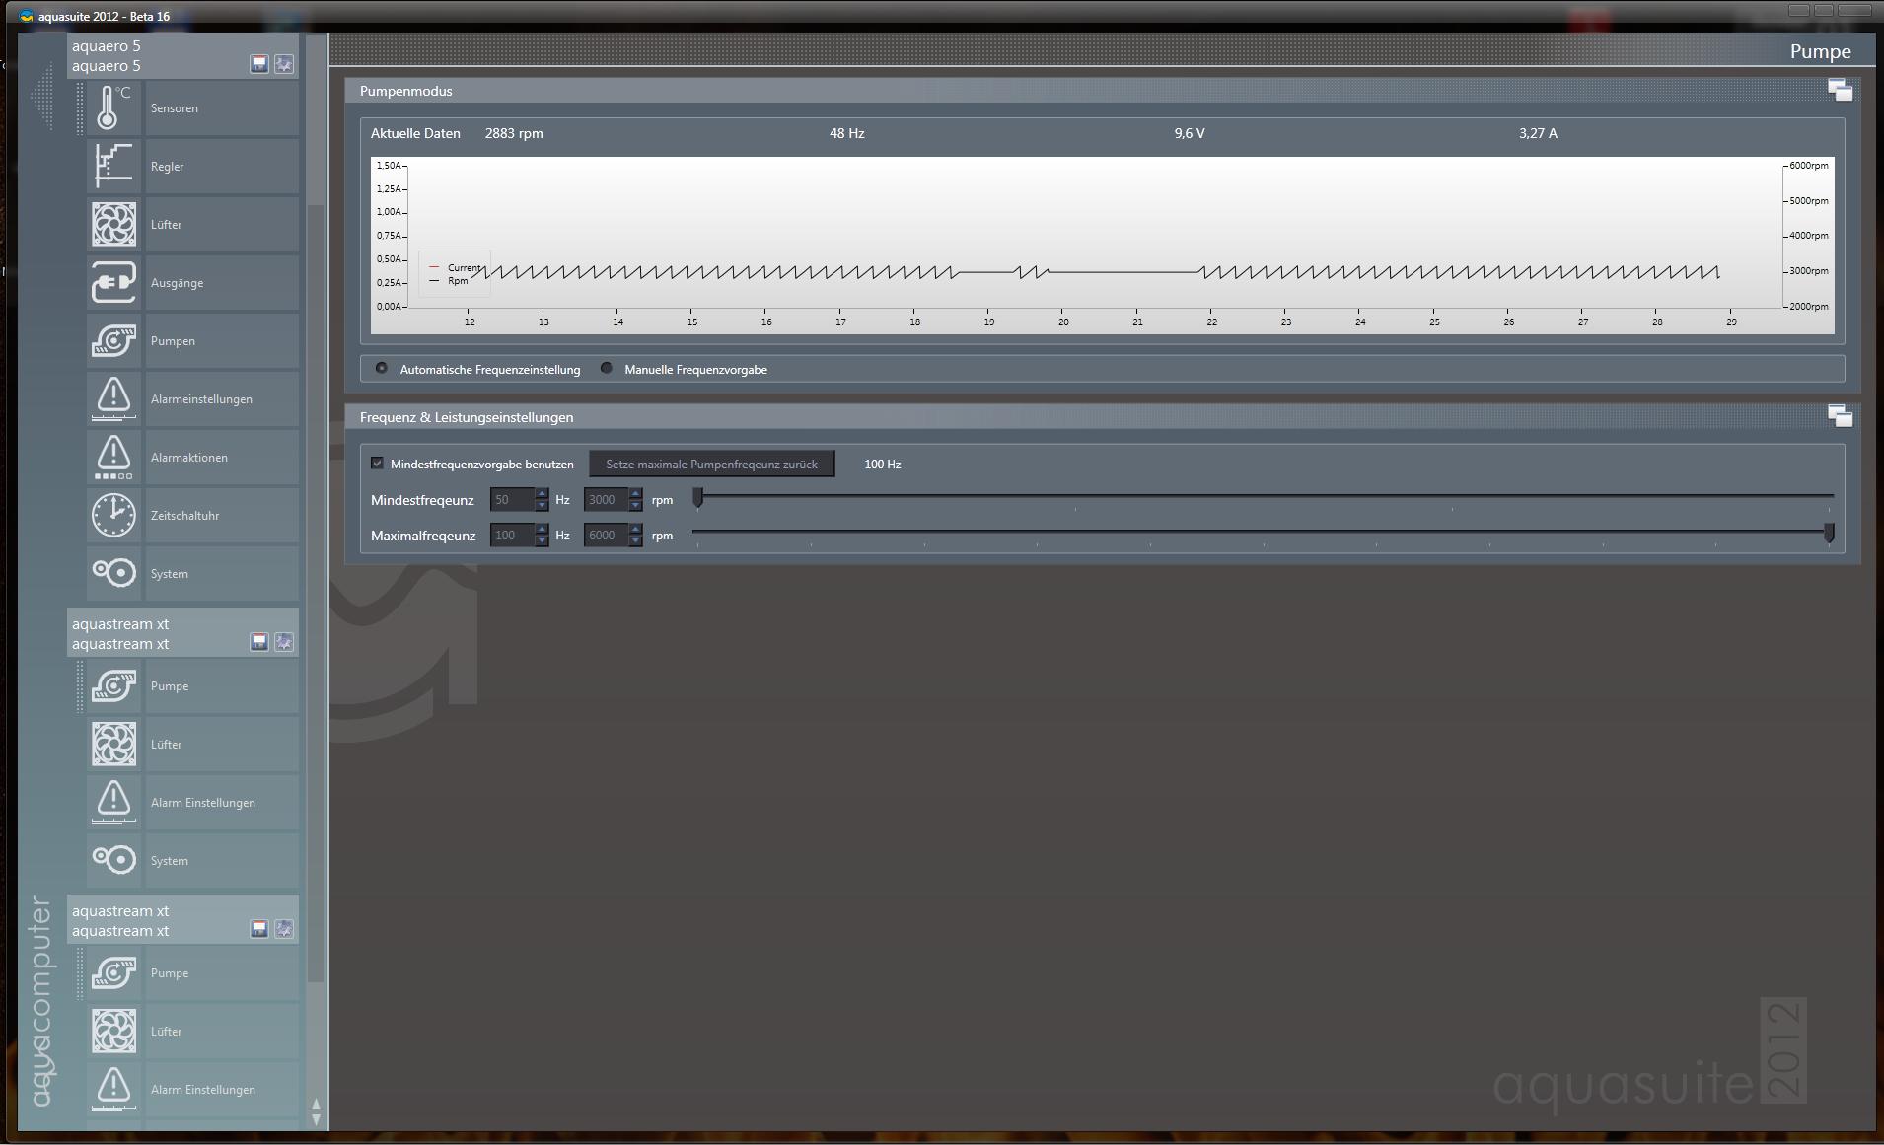Screen dimensions: 1884x1145
Task: Open the Regler controller page
Action: pos(192,167)
